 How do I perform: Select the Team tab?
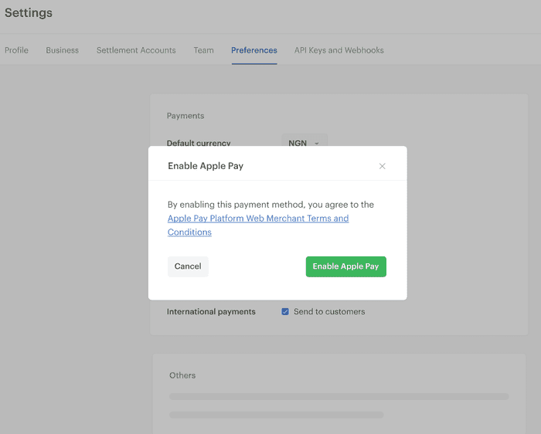(203, 50)
